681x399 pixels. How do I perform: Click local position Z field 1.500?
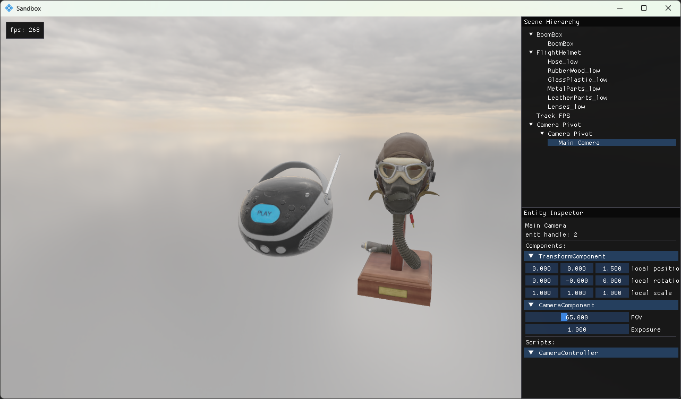click(612, 268)
